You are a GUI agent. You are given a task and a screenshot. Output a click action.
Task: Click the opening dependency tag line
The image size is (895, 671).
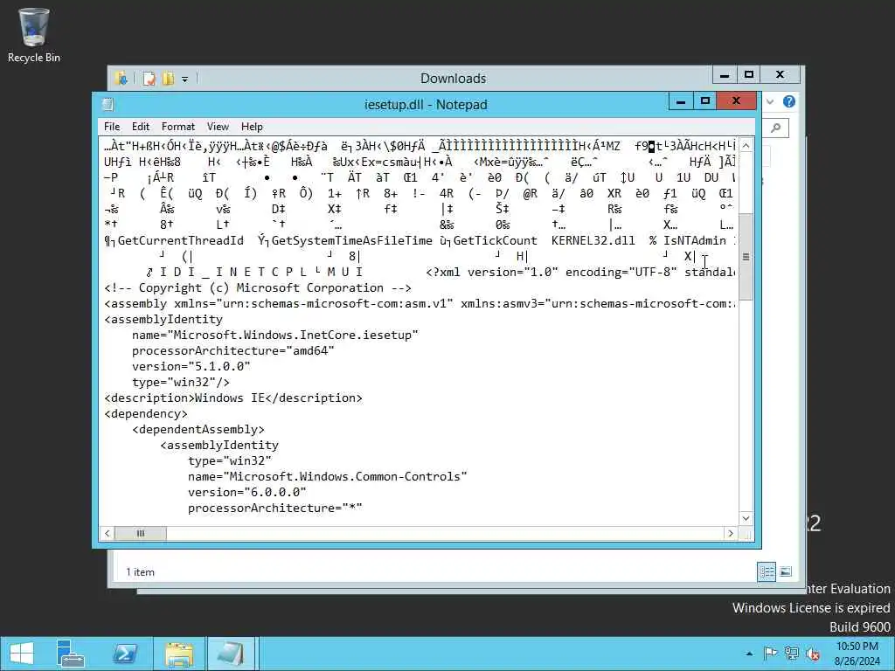(x=146, y=413)
